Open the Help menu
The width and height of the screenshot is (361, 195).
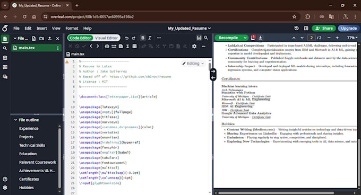(87, 28)
